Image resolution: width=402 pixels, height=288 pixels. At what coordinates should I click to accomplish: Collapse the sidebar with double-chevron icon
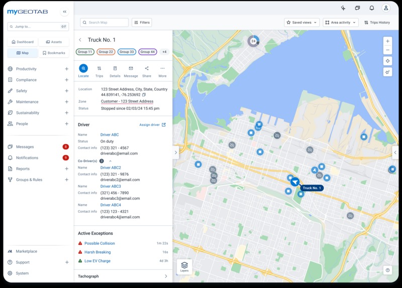pyautogui.click(x=65, y=12)
